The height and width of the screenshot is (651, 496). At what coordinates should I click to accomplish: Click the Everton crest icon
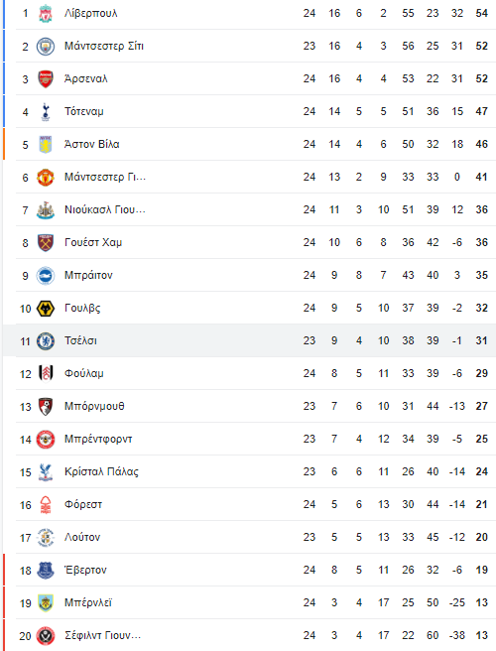[x=46, y=570]
